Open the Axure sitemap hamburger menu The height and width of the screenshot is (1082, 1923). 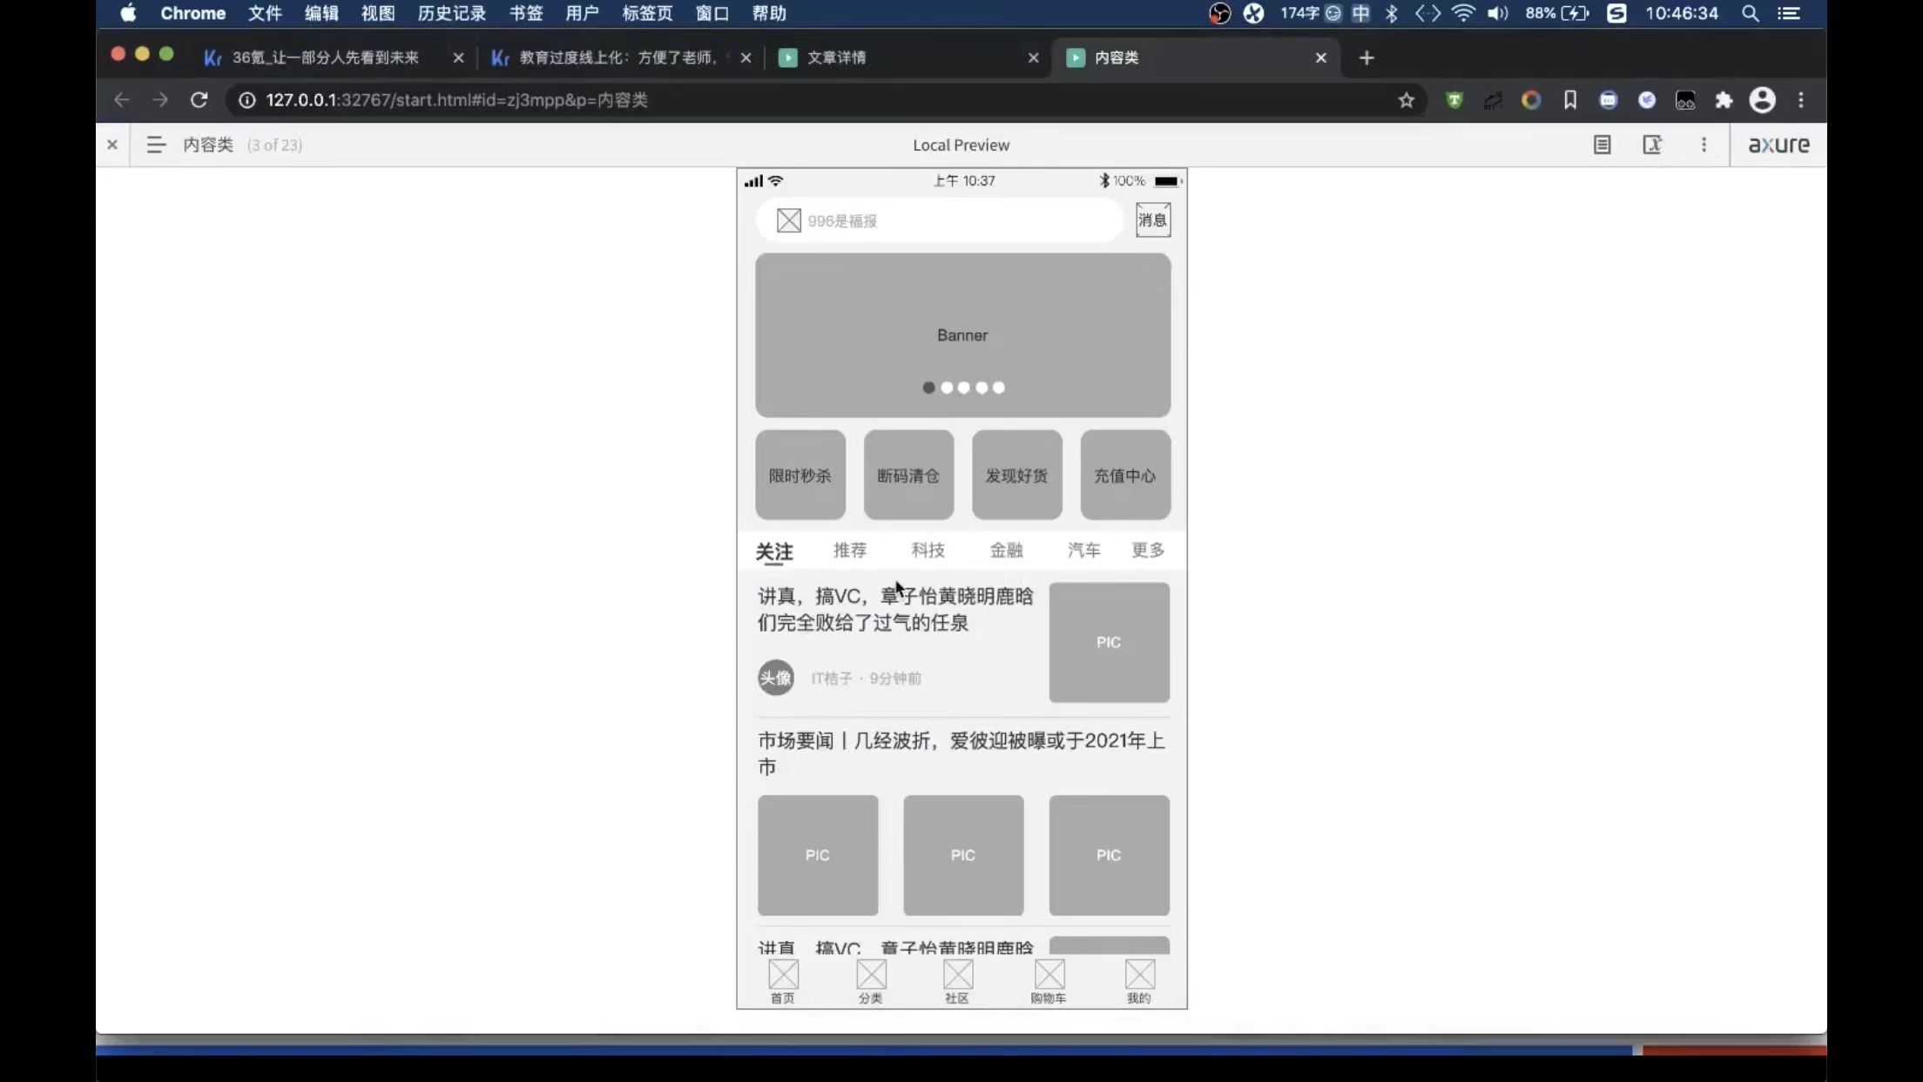coord(156,145)
